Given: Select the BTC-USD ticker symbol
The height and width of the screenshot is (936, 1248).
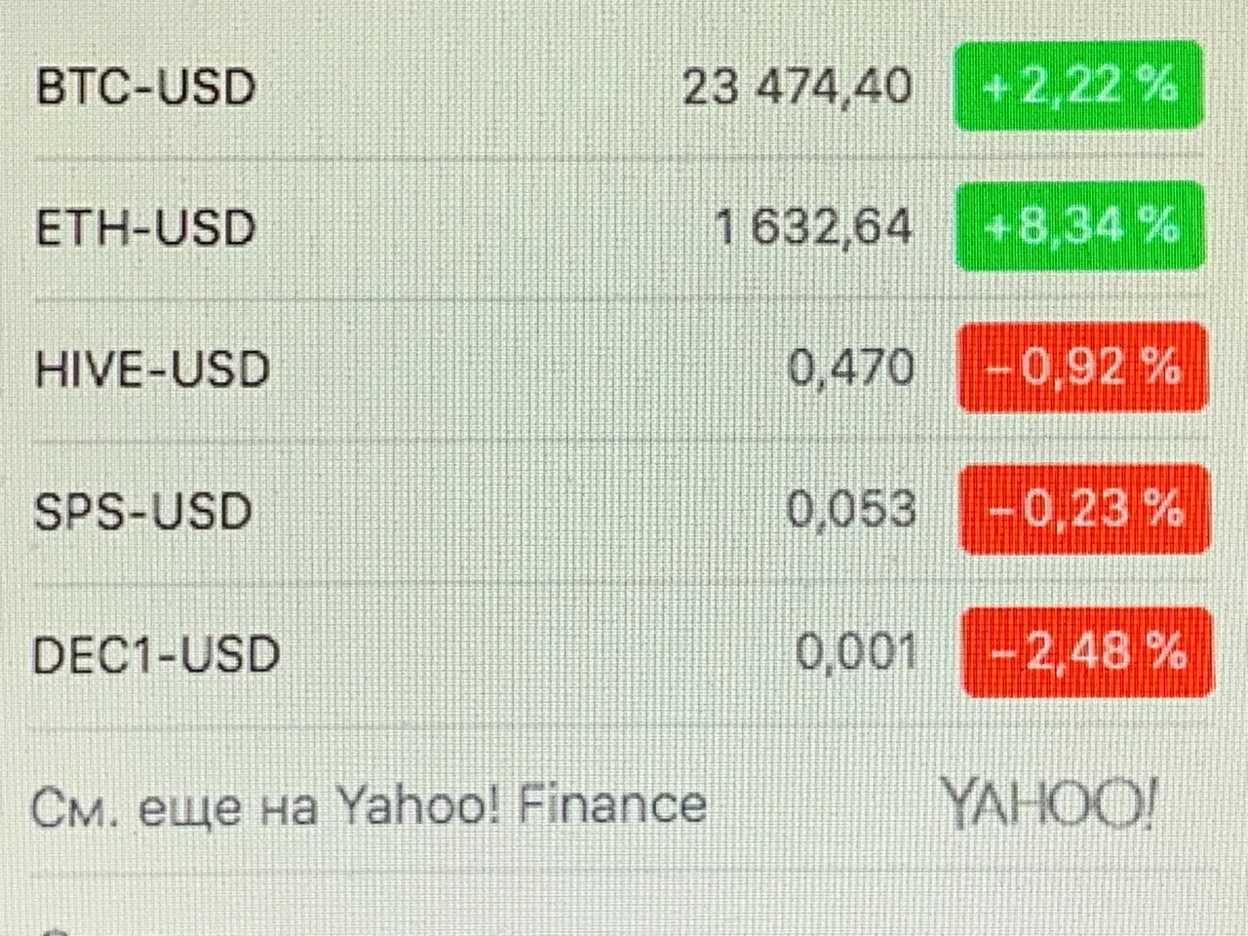Looking at the screenshot, I should [145, 88].
